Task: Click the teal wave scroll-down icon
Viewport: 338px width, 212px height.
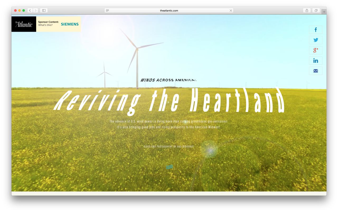Action: pyautogui.click(x=170, y=167)
